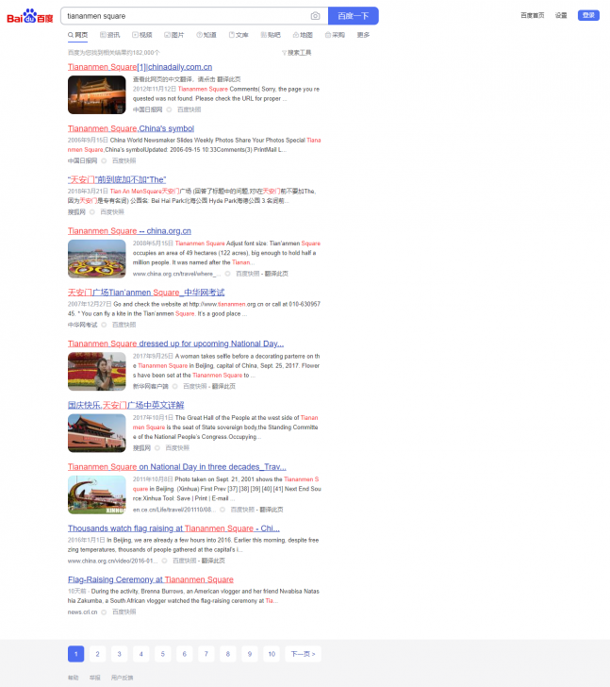Go to results page 10

272,654
